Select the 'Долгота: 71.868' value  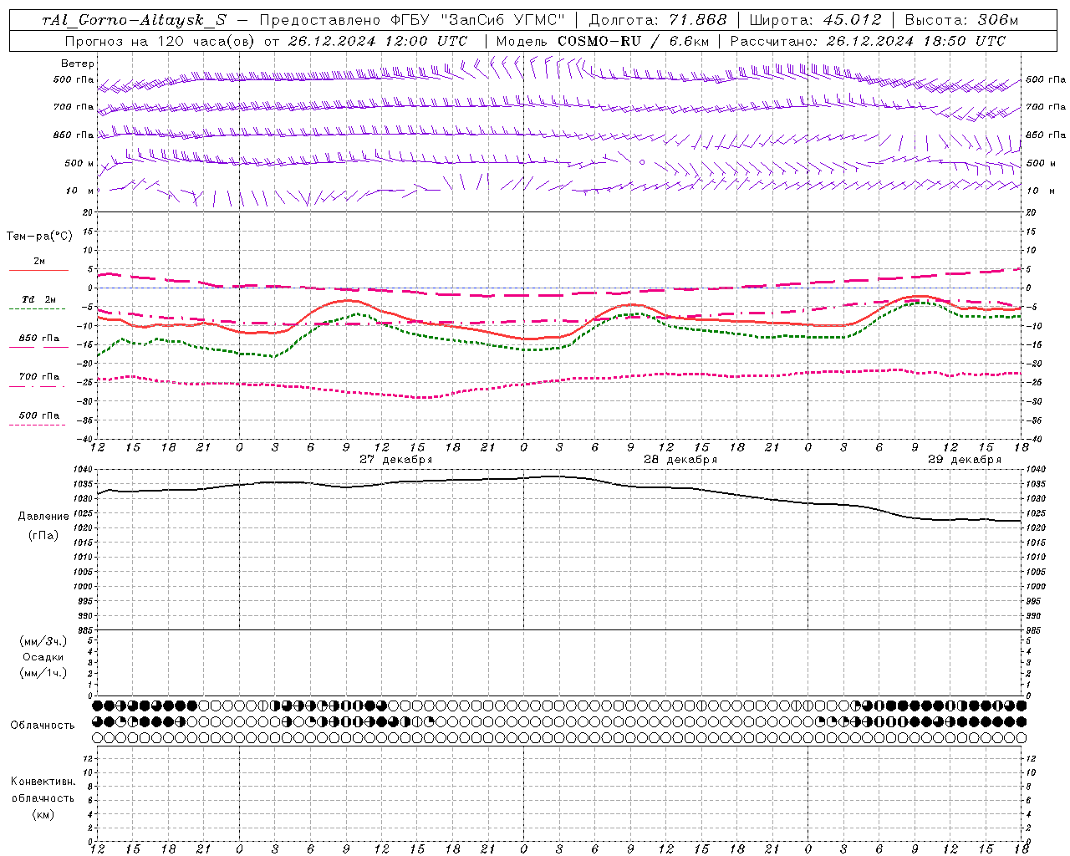pos(658,20)
